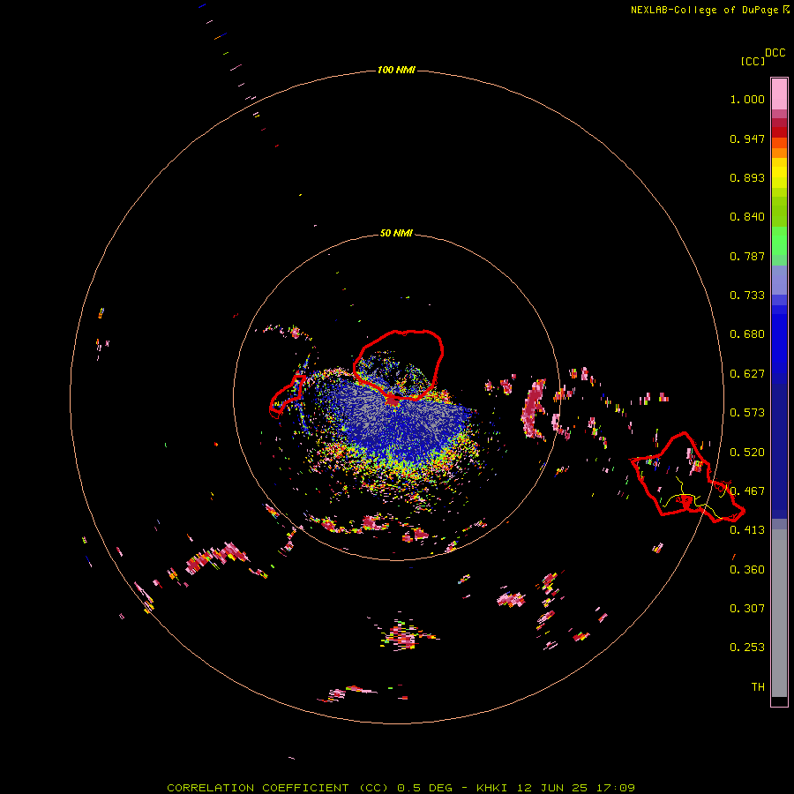Pick the red swatch near 0.947
The height and width of the screenshot is (794, 794).
[779, 131]
